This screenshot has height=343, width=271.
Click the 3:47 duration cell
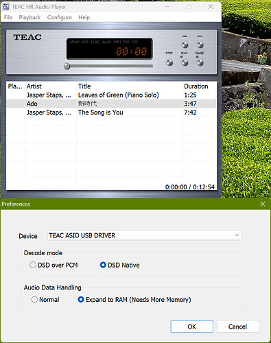click(x=190, y=104)
